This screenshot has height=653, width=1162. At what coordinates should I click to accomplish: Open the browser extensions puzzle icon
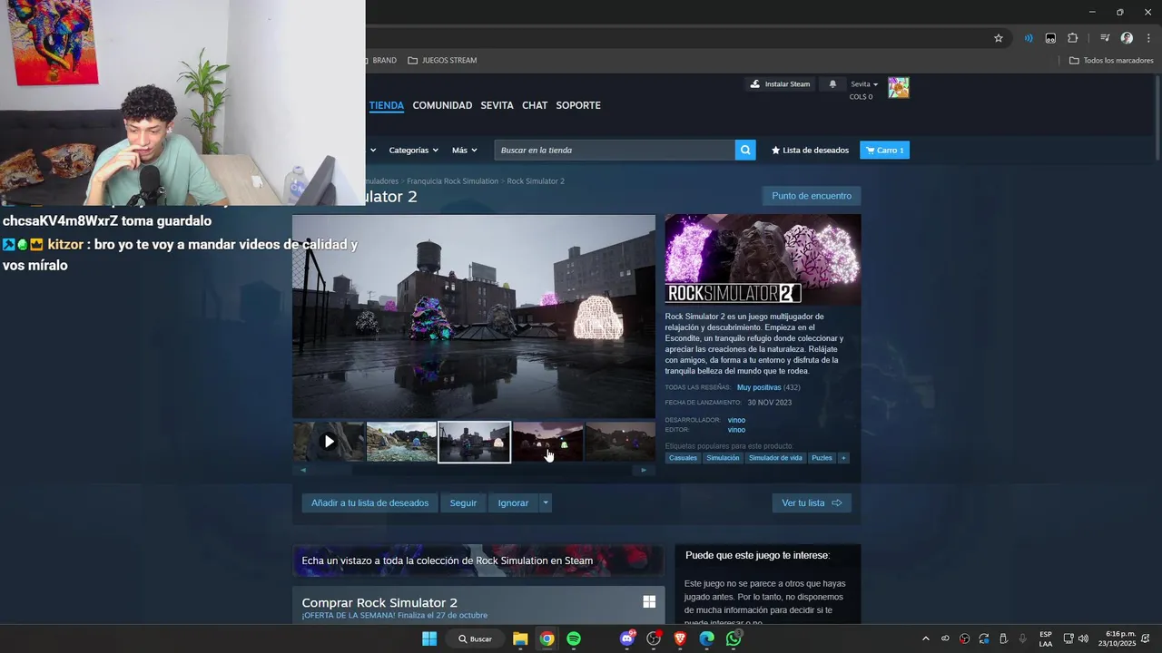[1073, 38]
